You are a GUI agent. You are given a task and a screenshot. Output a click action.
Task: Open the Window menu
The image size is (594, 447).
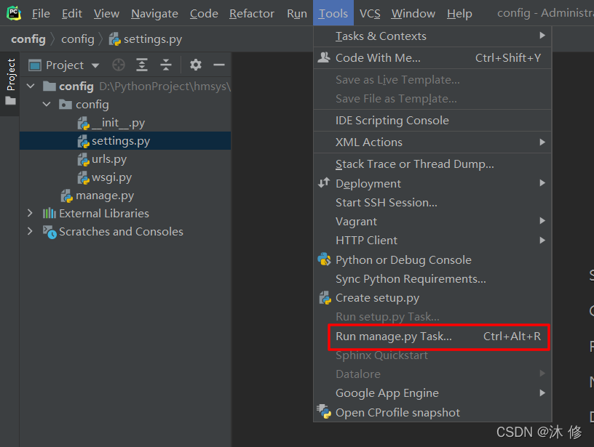click(413, 14)
